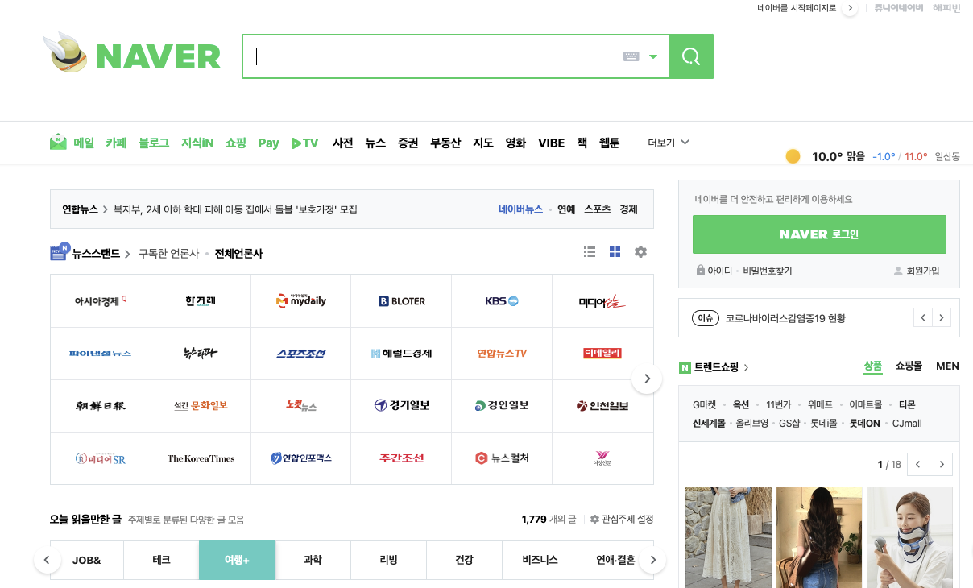Click the arrow beside 네이버를 시작페이지로
The height and width of the screenshot is (588, 973).
tap(851, 9)
